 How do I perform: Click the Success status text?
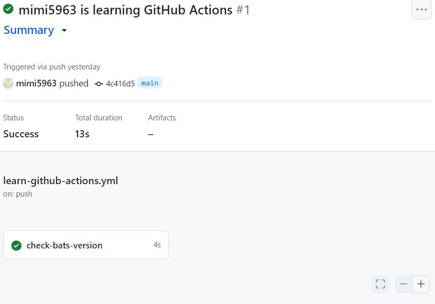coord(21,134)
